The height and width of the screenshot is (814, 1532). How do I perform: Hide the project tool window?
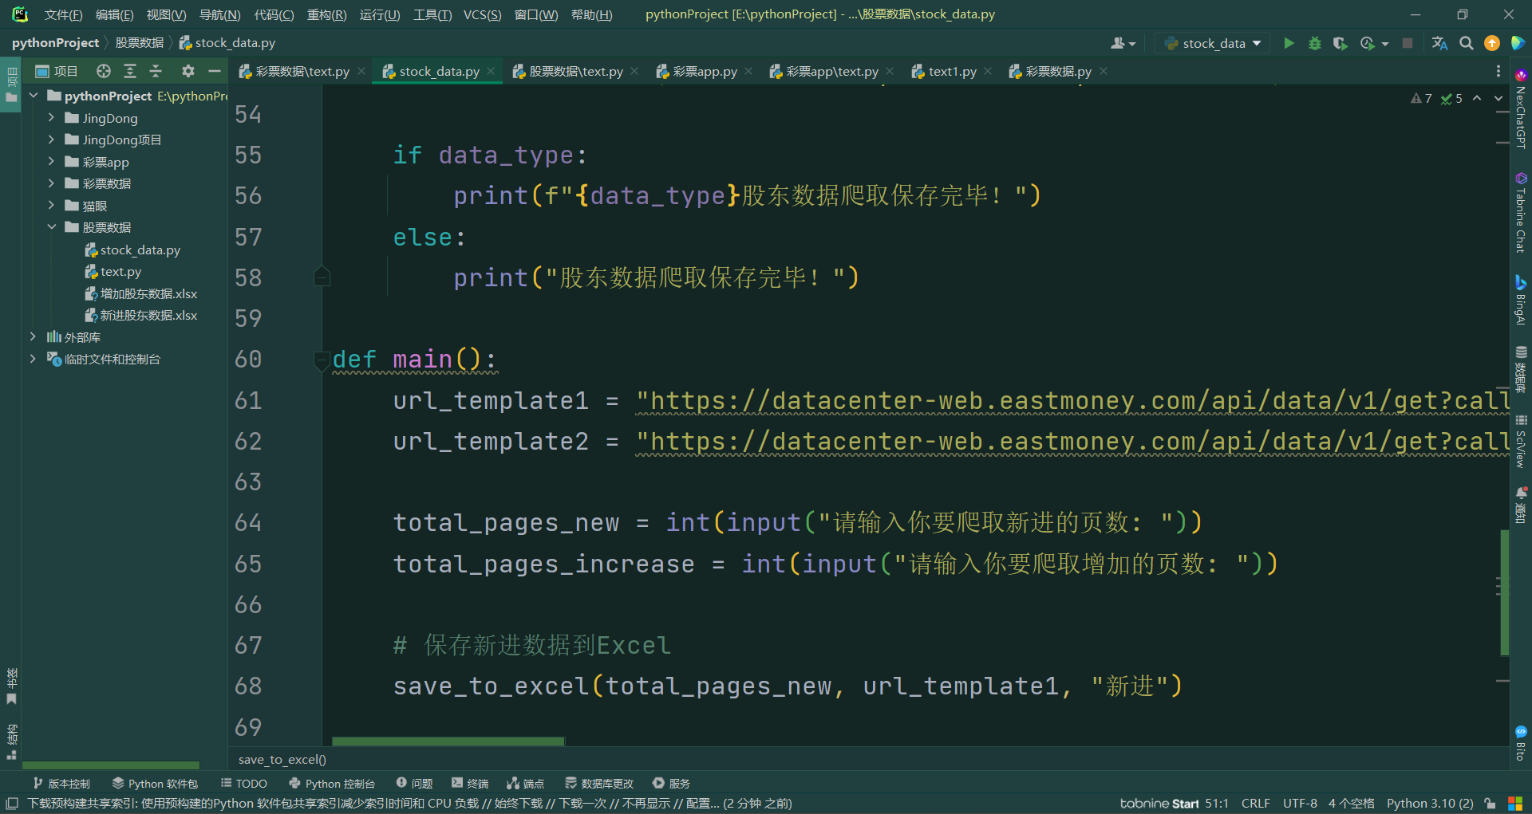click(214, 71)
